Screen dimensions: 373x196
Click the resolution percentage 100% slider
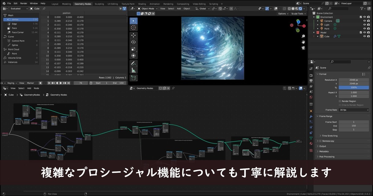coord(354,87)
